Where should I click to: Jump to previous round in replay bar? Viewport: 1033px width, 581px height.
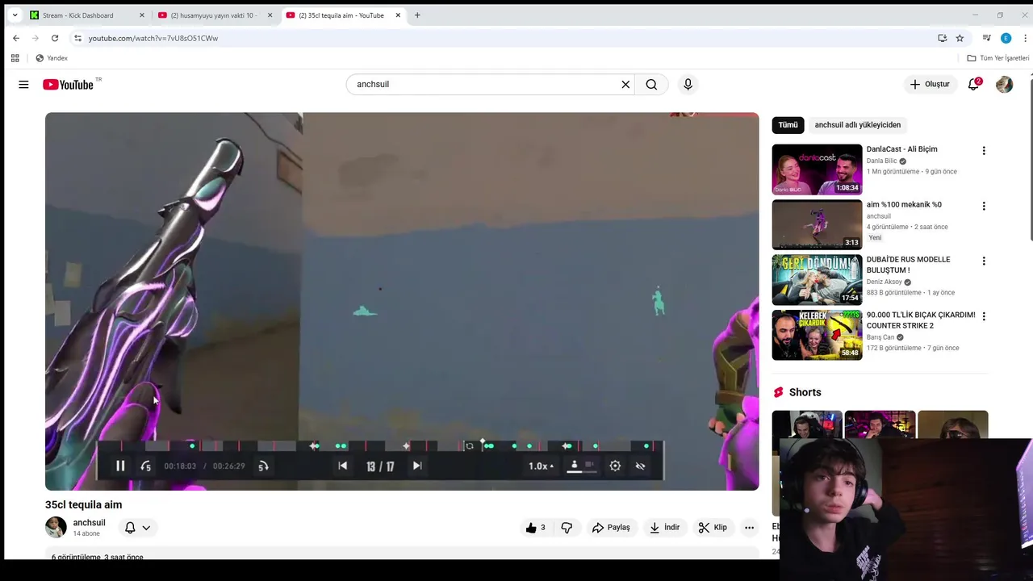[x=342, y=466]
